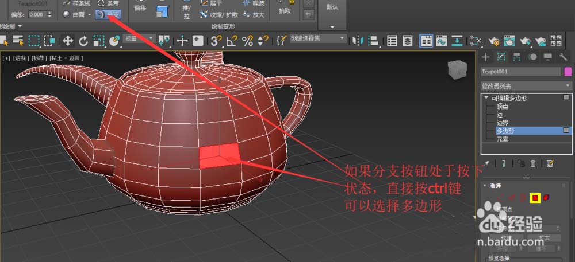
Task: Select the 样条线 spline option
Action: click(x=76, y=3)
